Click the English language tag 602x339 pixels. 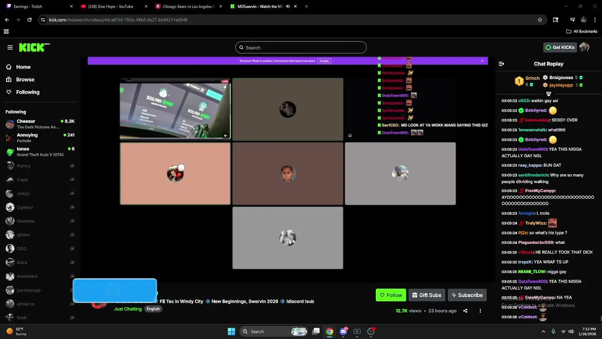[x=153, y=309]
